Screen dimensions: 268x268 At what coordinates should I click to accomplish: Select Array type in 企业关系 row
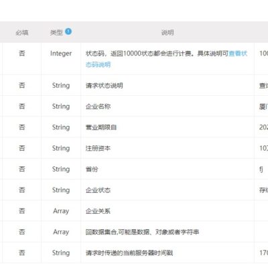(61, 211)
